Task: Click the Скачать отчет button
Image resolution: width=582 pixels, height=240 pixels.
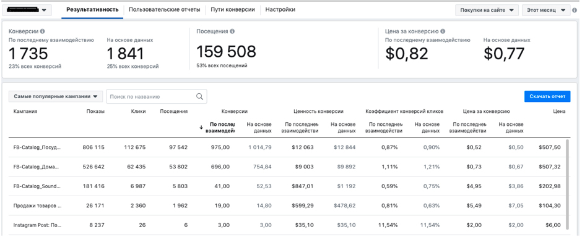Action: click(x=547, y=96)
